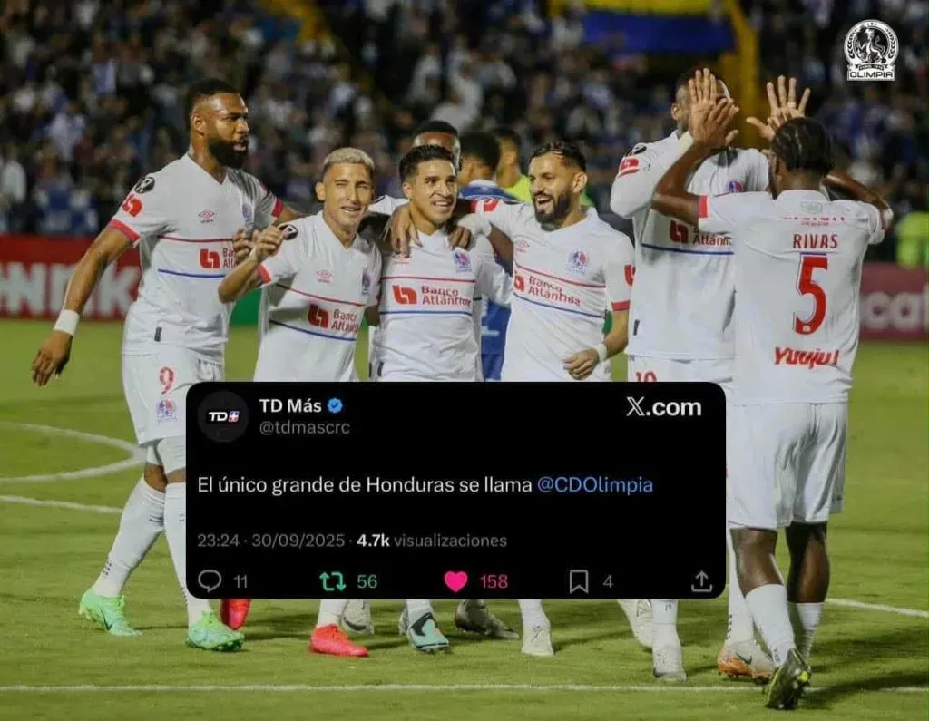Click the X.com logo text
The width and height of the screenshot is (929, 721).
663,407
